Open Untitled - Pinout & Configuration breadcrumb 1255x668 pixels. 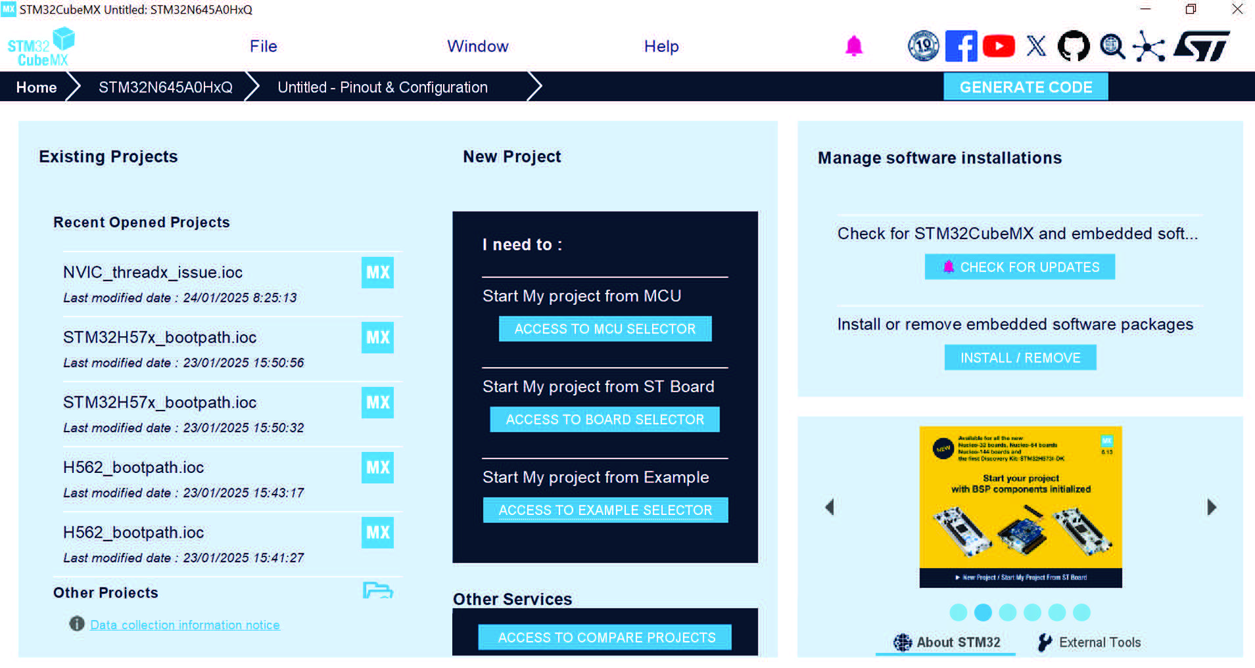coord(383,87)
